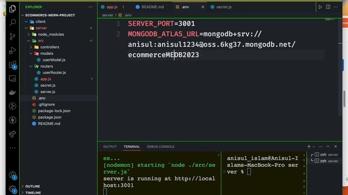
Task: Click the MONGODB_ATLAS_URL variable on line 2
Action: coord(163,34)
